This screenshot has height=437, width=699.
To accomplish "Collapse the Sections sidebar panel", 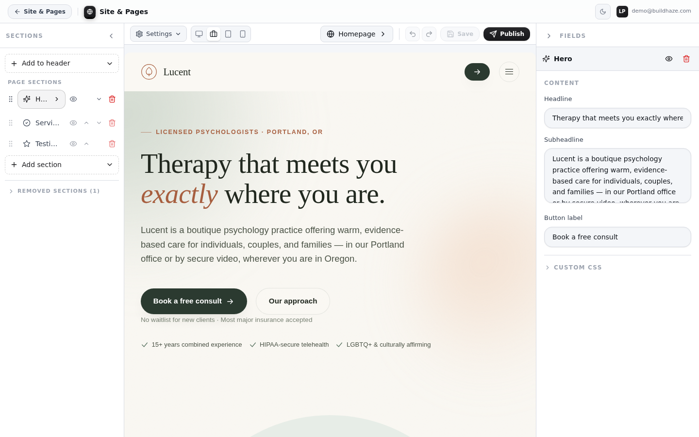I will [x=111, y=36].
